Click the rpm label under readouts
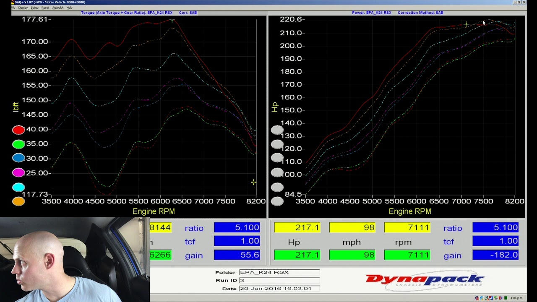 click(x=403, y=242)
